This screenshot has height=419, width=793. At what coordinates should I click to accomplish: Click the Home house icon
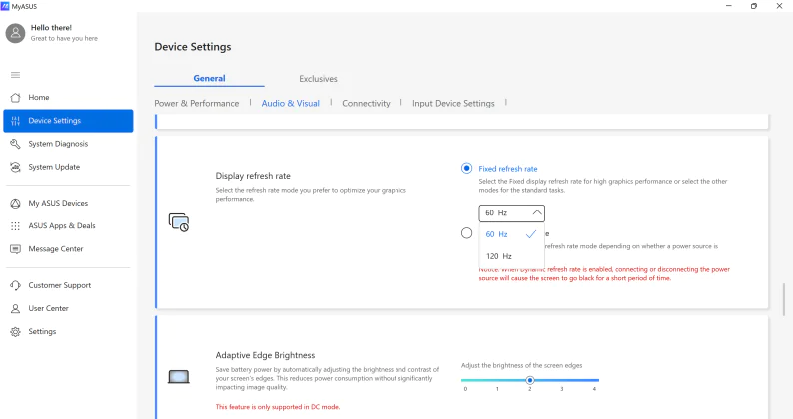16,97
